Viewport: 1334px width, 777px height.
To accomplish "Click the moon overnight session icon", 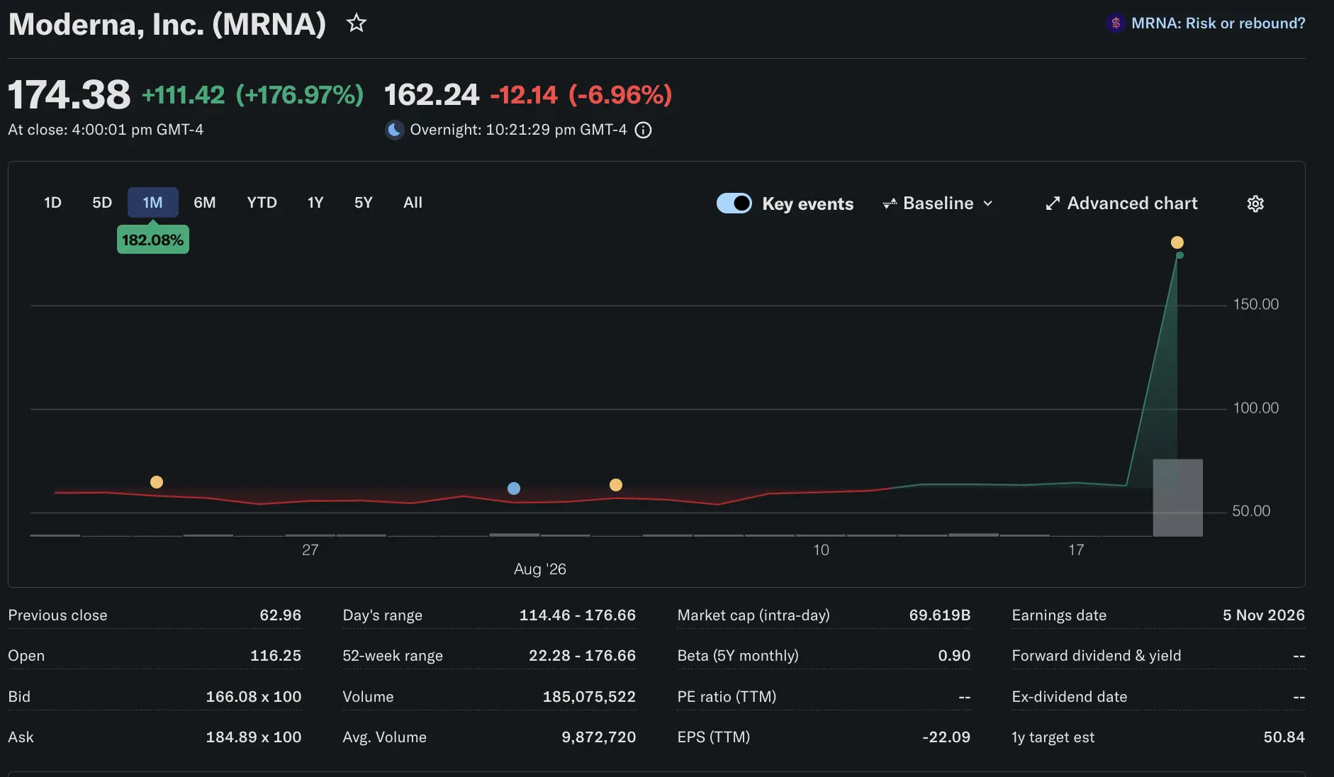I will pos(394,130).
